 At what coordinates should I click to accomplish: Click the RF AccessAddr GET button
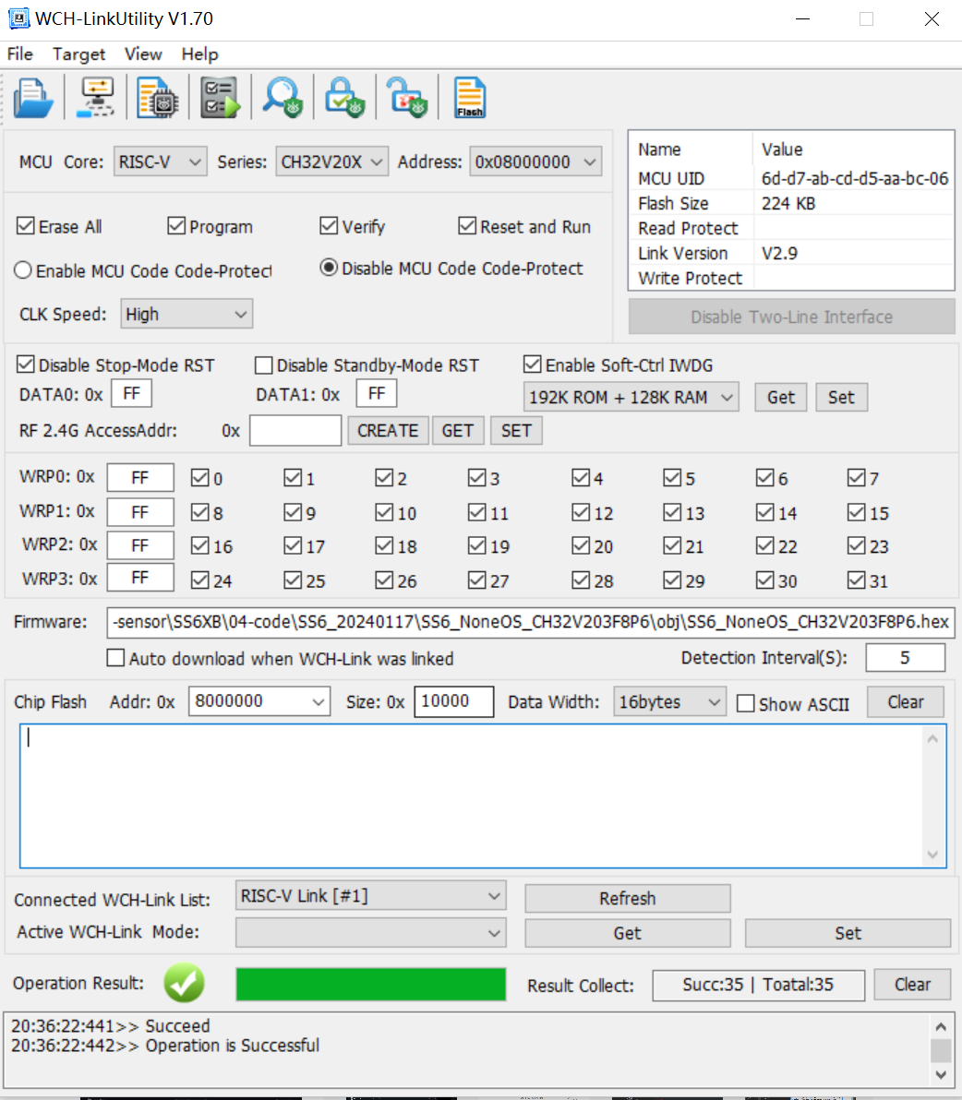tap(458, 431)
